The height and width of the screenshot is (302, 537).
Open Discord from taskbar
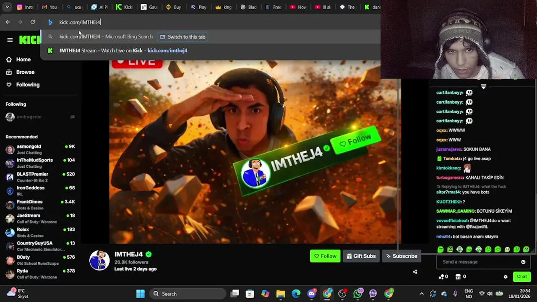(311, 294)
